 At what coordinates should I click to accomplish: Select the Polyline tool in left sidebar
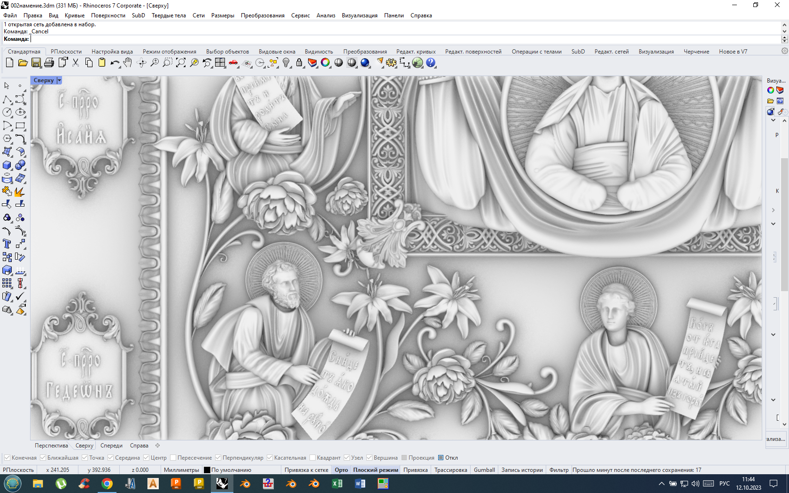pos(7,99)
